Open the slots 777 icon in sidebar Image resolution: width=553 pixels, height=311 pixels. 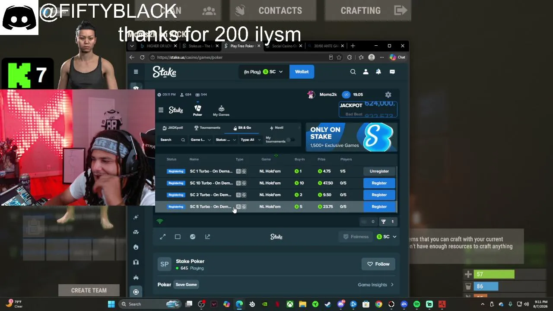point(136,232)
